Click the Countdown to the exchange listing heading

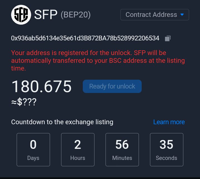click(62, 122)
